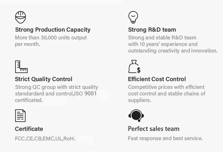Click the outstanding creativity and innovation line

point(172,51)
